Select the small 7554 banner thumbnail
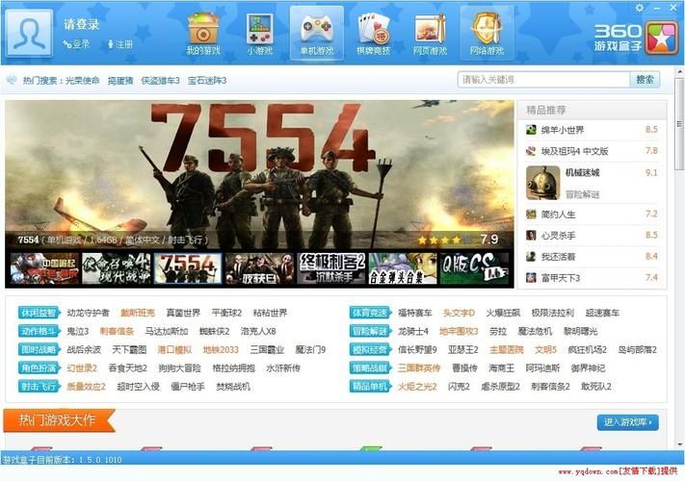The height and width of the screenshot is (481, 685). tap(188, 268)
